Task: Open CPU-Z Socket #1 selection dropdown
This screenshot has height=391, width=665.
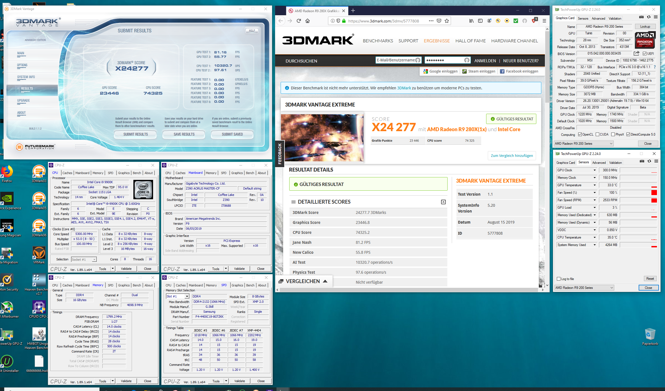Action: click(x=83, y=260)
